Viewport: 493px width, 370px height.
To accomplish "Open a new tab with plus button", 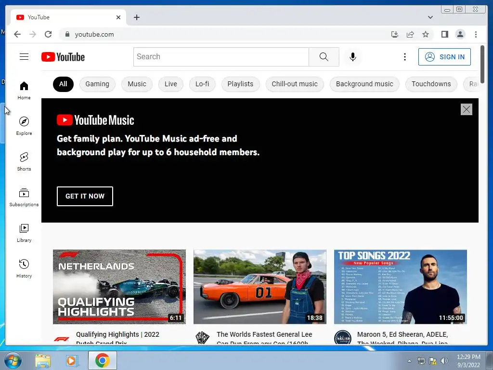I will pyautogui.click(x=136, y=17).
